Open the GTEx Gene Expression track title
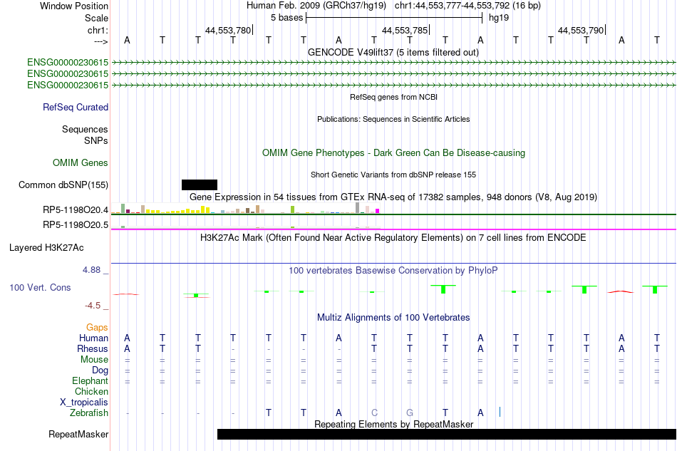This screenshot has width=677, height=451. [x=393, y=197]
